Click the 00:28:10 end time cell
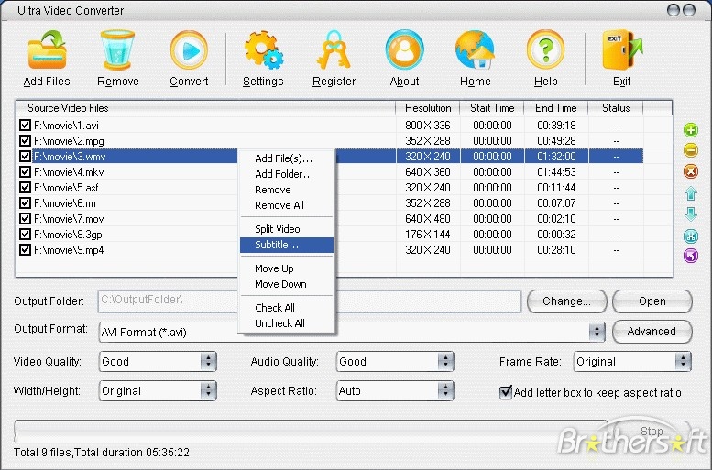712x470 pixels. [x=556, y=250]
